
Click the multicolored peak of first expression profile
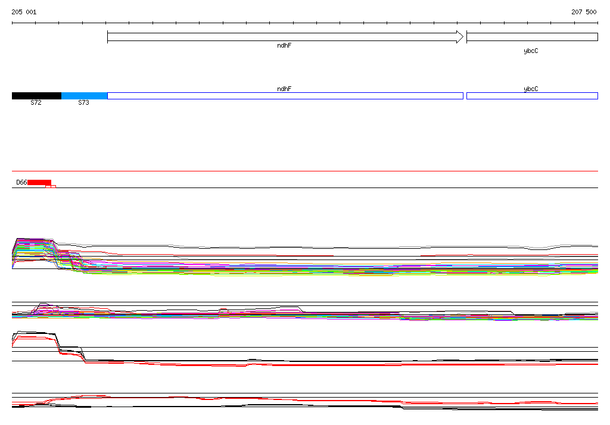point(31,244)
